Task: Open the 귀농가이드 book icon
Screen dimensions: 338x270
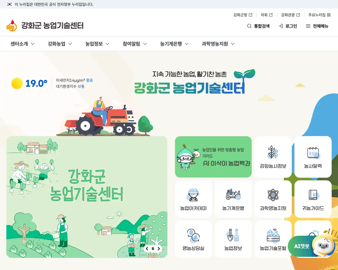Action: point(314,195)
